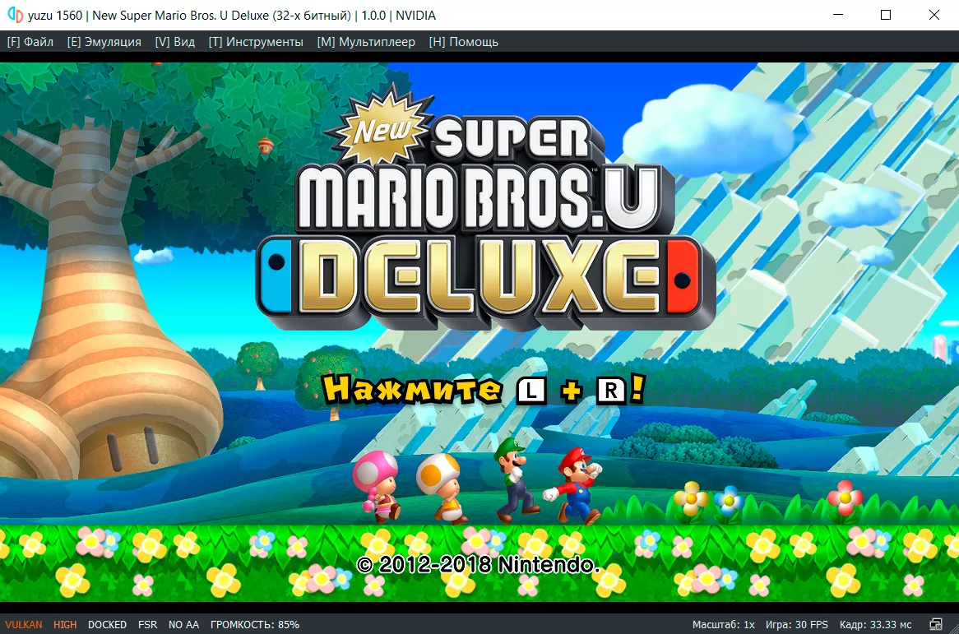
Task: Switch the FSR scaling filter
Action: (x=147, y=624)
